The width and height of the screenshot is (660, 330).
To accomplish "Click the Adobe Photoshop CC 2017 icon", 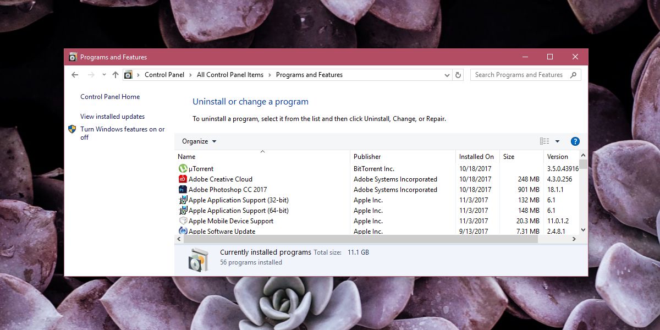I will coord(183,190).
